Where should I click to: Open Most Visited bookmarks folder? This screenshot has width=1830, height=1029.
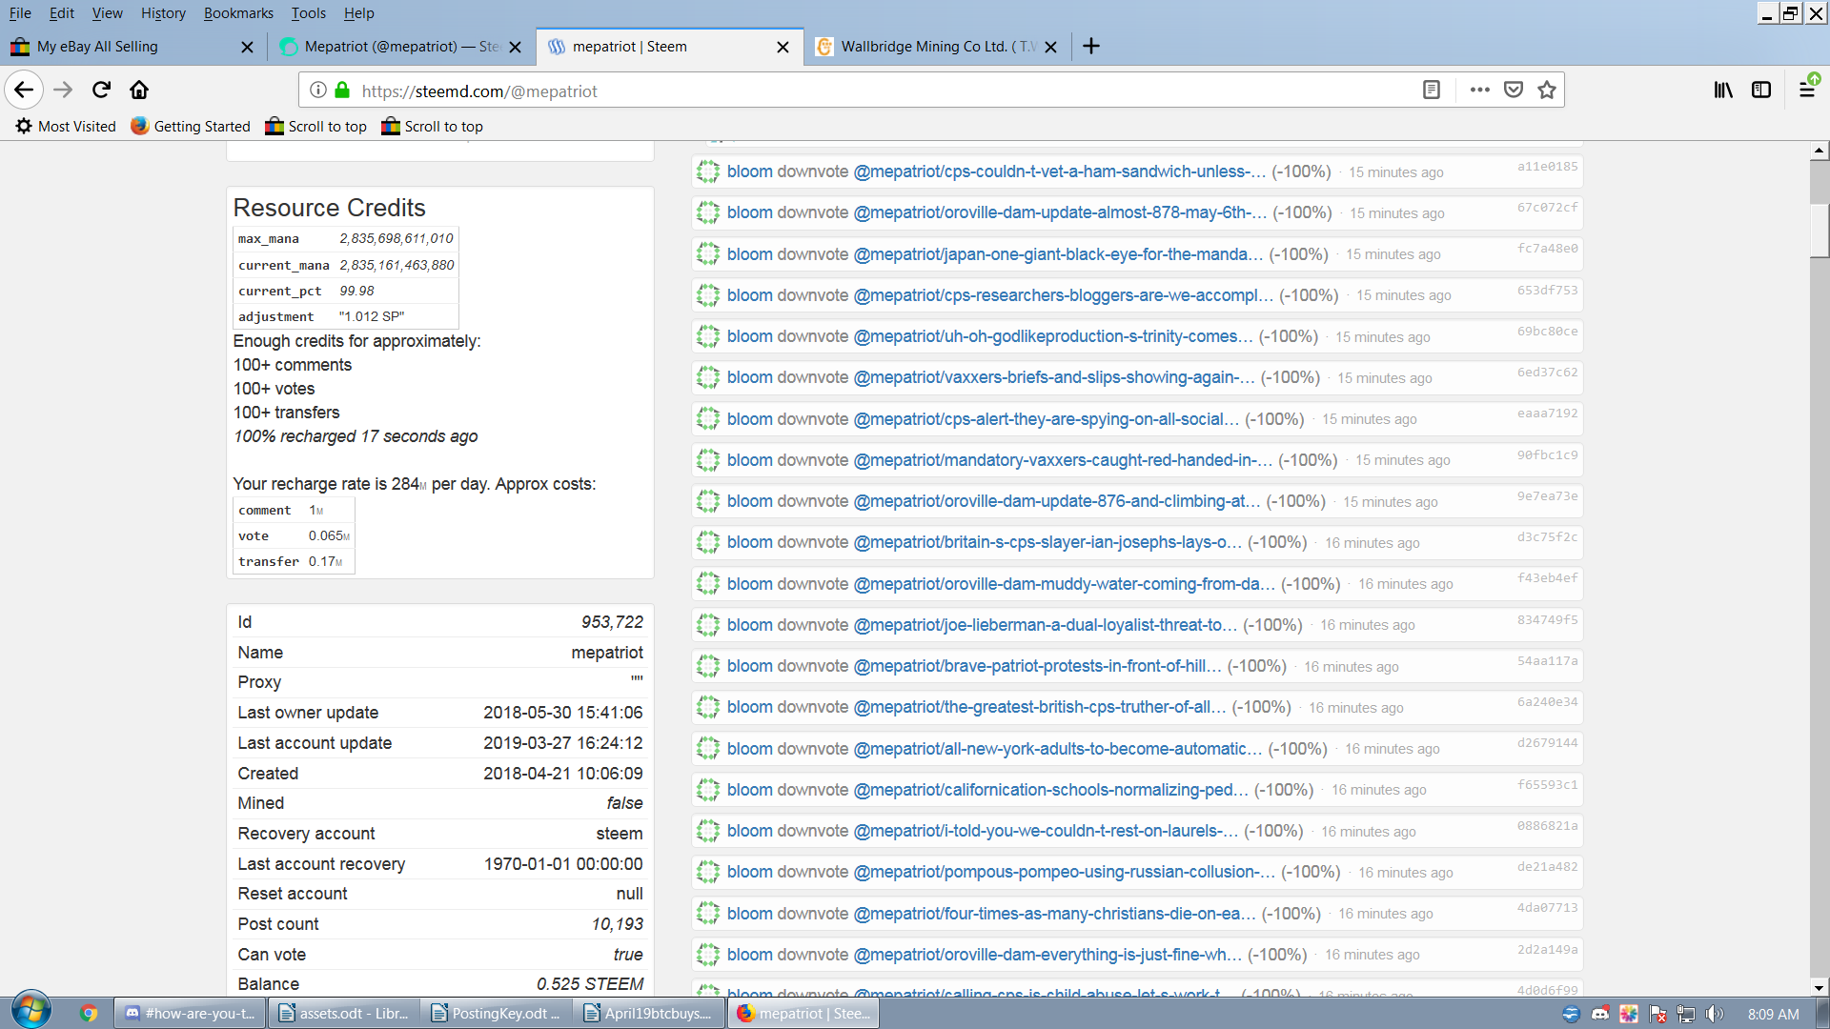(x=66, y=126)
